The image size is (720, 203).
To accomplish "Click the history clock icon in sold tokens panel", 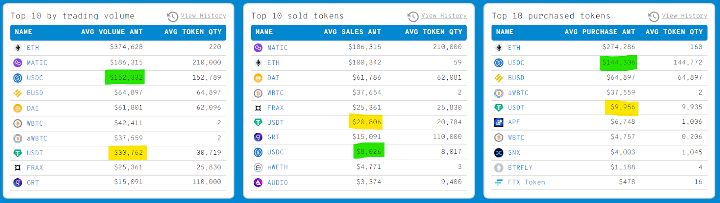I will click(413, 17).
